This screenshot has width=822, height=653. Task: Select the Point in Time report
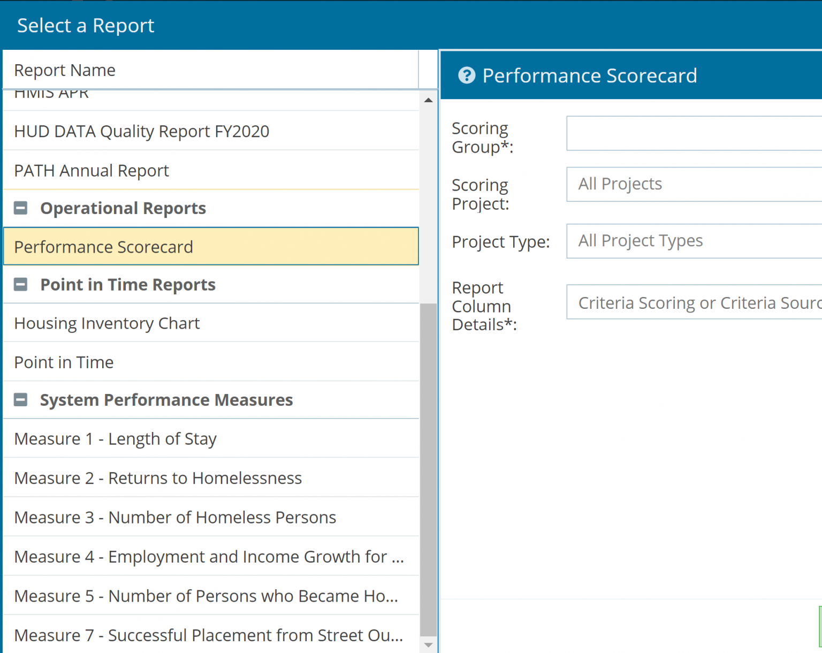64,362
